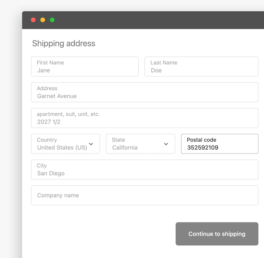
Task: Click the red close window button
Action: click(x=33, y=20)
